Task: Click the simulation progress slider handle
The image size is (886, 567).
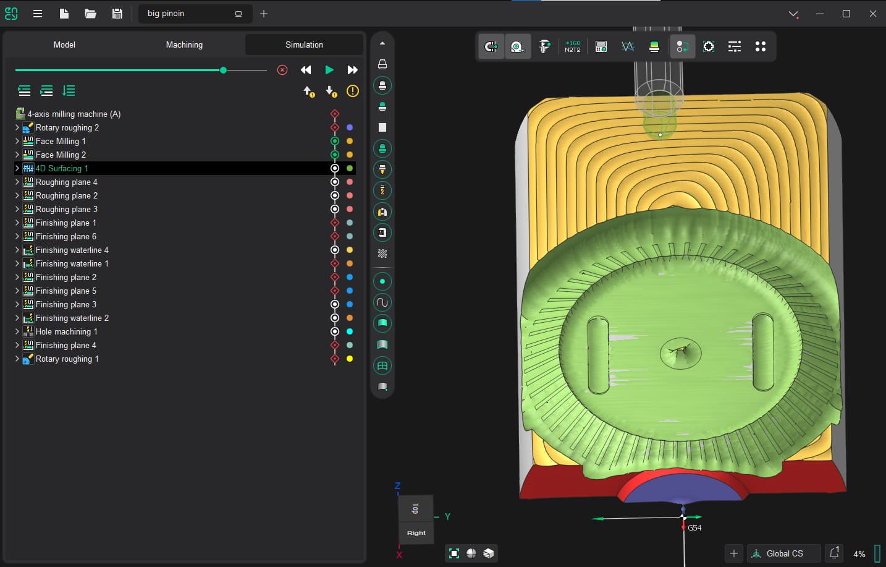Action: coord(223,70)
